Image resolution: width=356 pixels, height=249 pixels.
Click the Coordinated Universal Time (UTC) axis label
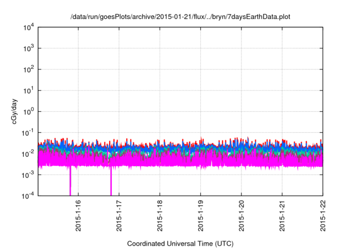(x=180, y=243)
